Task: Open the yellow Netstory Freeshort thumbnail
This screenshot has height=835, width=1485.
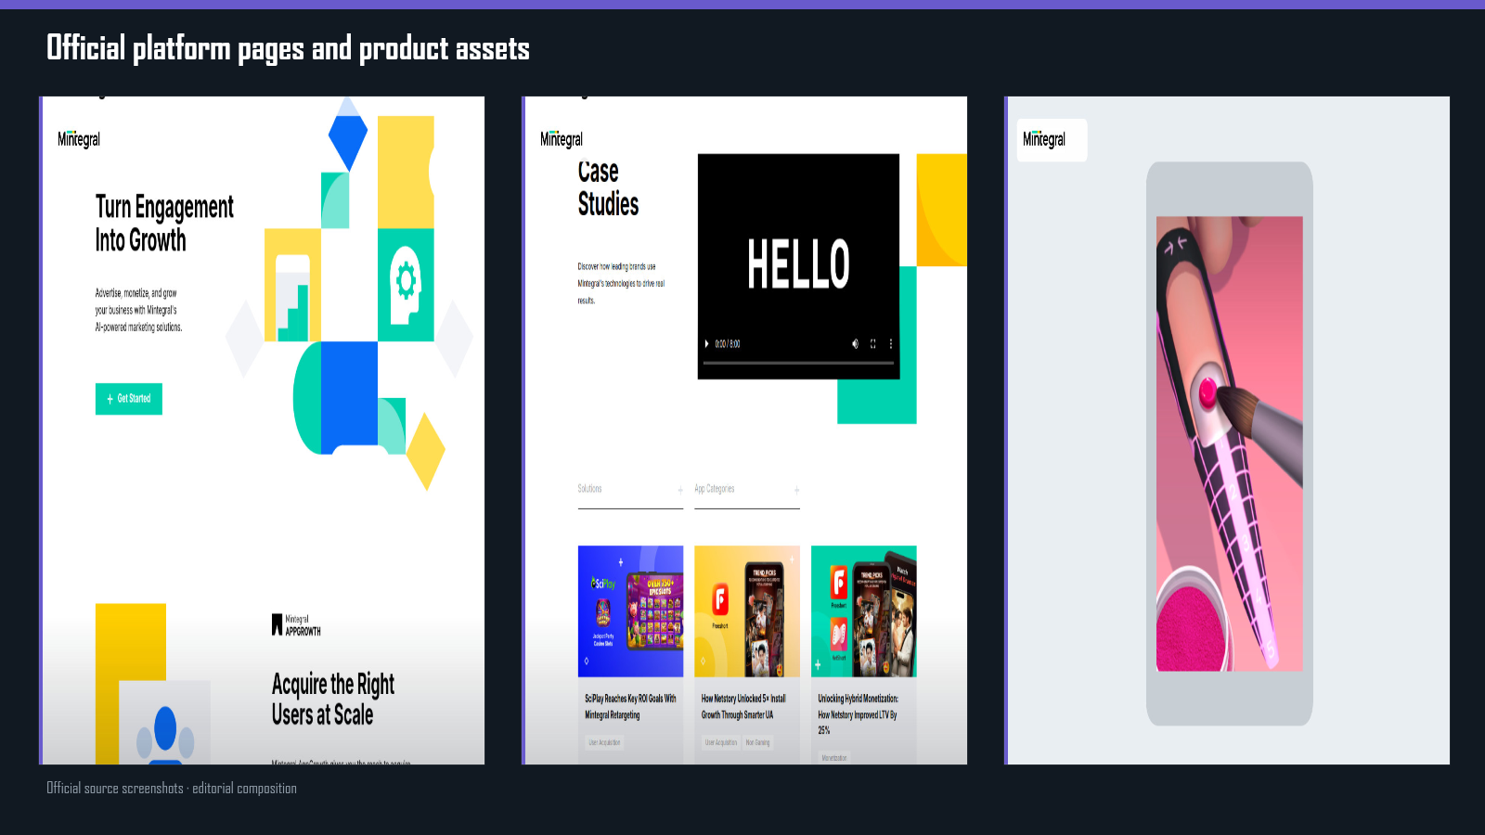Action: [747, 611]
